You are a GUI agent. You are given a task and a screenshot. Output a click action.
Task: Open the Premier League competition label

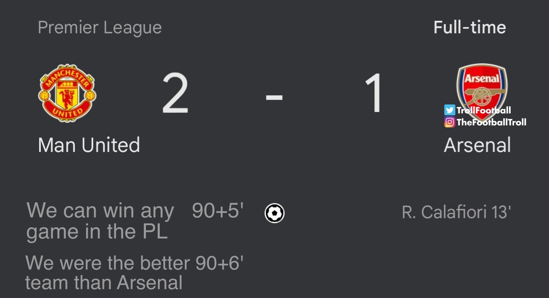point(99,28)
